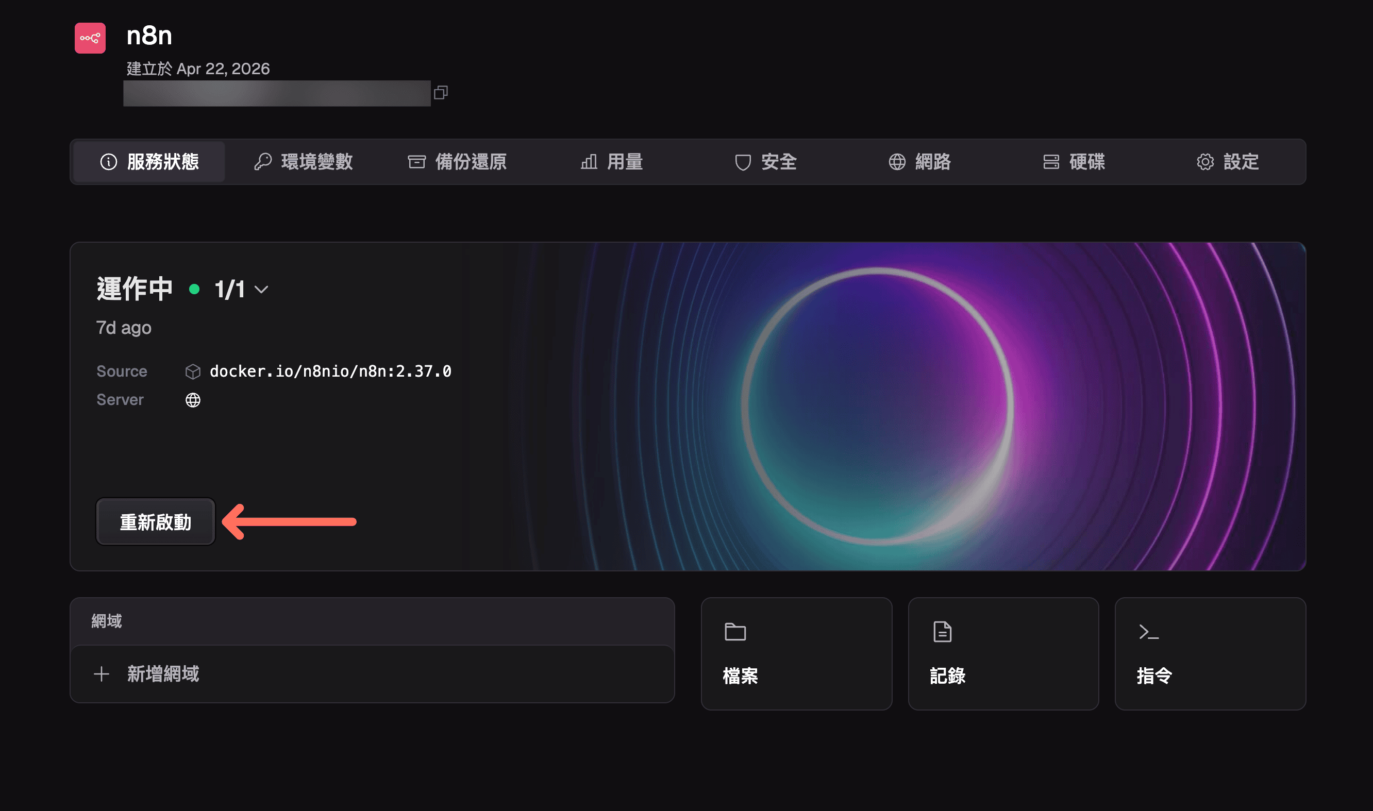Go to the 用量 tab
Screen dimensions: 1373x811
coord(612,162)
